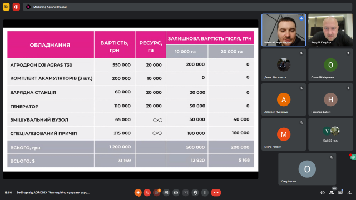Select Олексій participant tile with green O

[330, 64]
